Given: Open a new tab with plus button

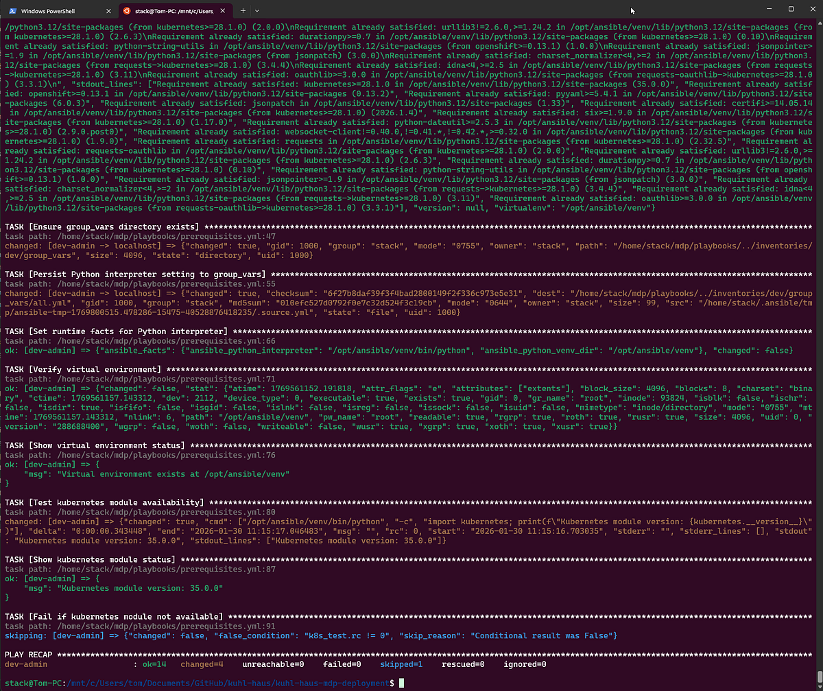Looking at the screenshot, I should tap(243, 11).
